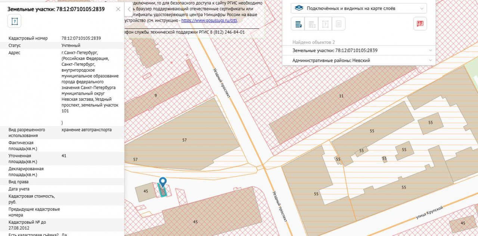Expand the Земельные участки result row

pos(358,50)
